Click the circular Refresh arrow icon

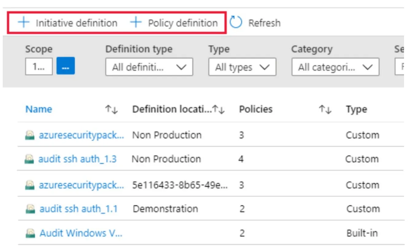click(236, 22)
